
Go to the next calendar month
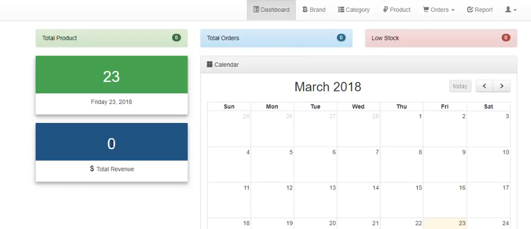coord(502,86)
